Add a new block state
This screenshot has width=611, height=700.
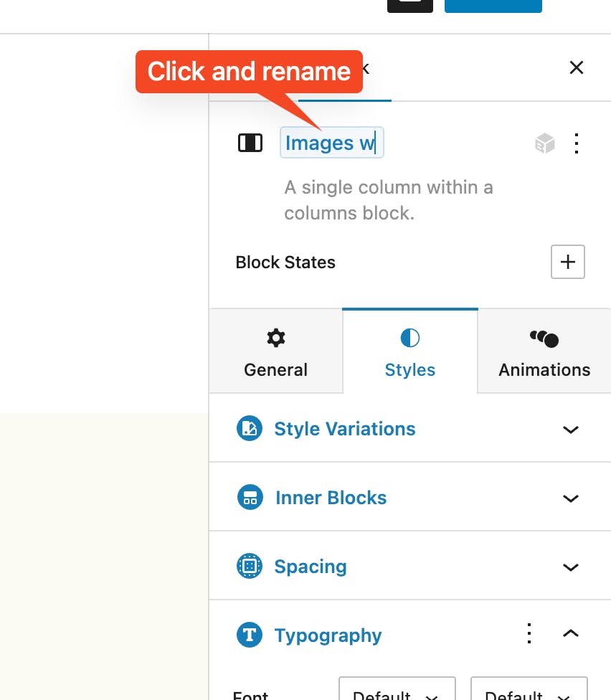567,262
